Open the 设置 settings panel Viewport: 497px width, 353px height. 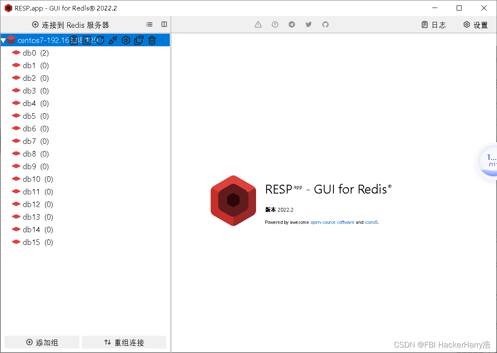coord(476,24)
